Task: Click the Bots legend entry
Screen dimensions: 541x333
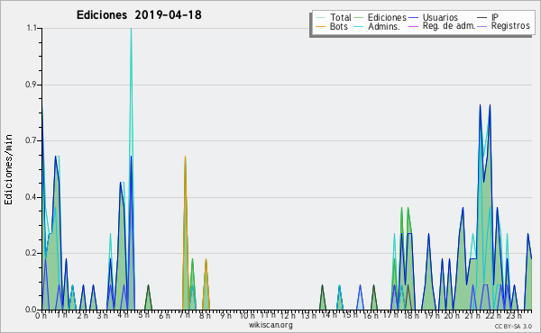Action: 332,26
